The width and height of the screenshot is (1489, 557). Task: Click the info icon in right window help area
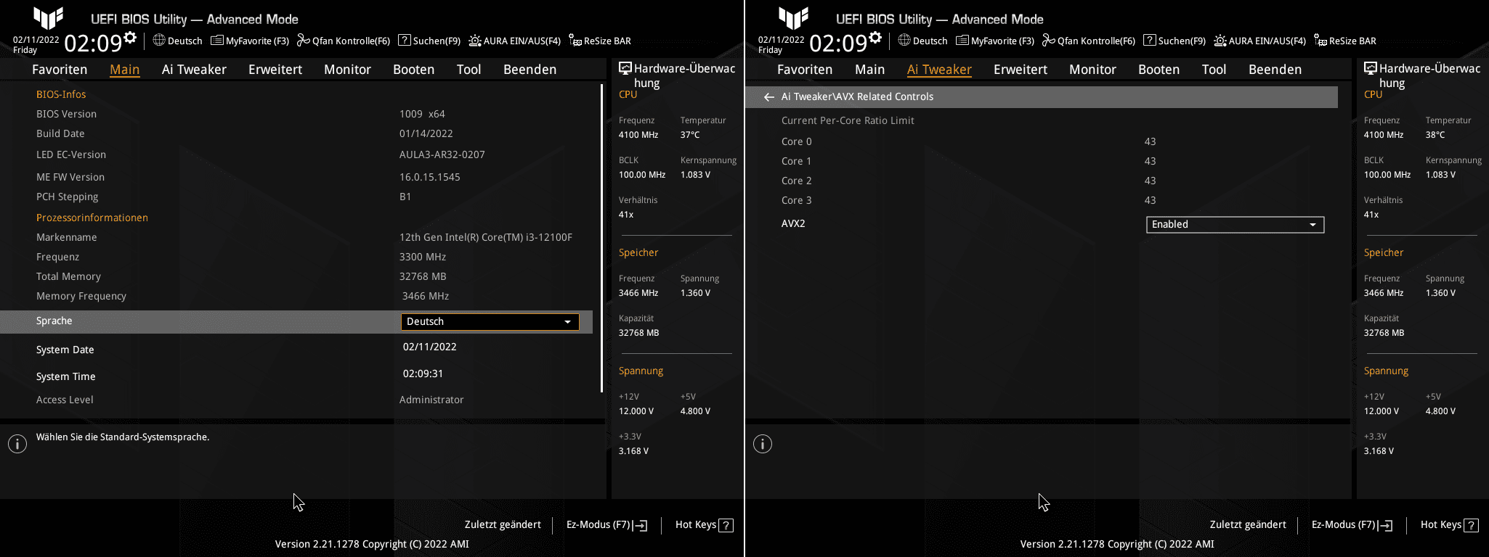763,444
